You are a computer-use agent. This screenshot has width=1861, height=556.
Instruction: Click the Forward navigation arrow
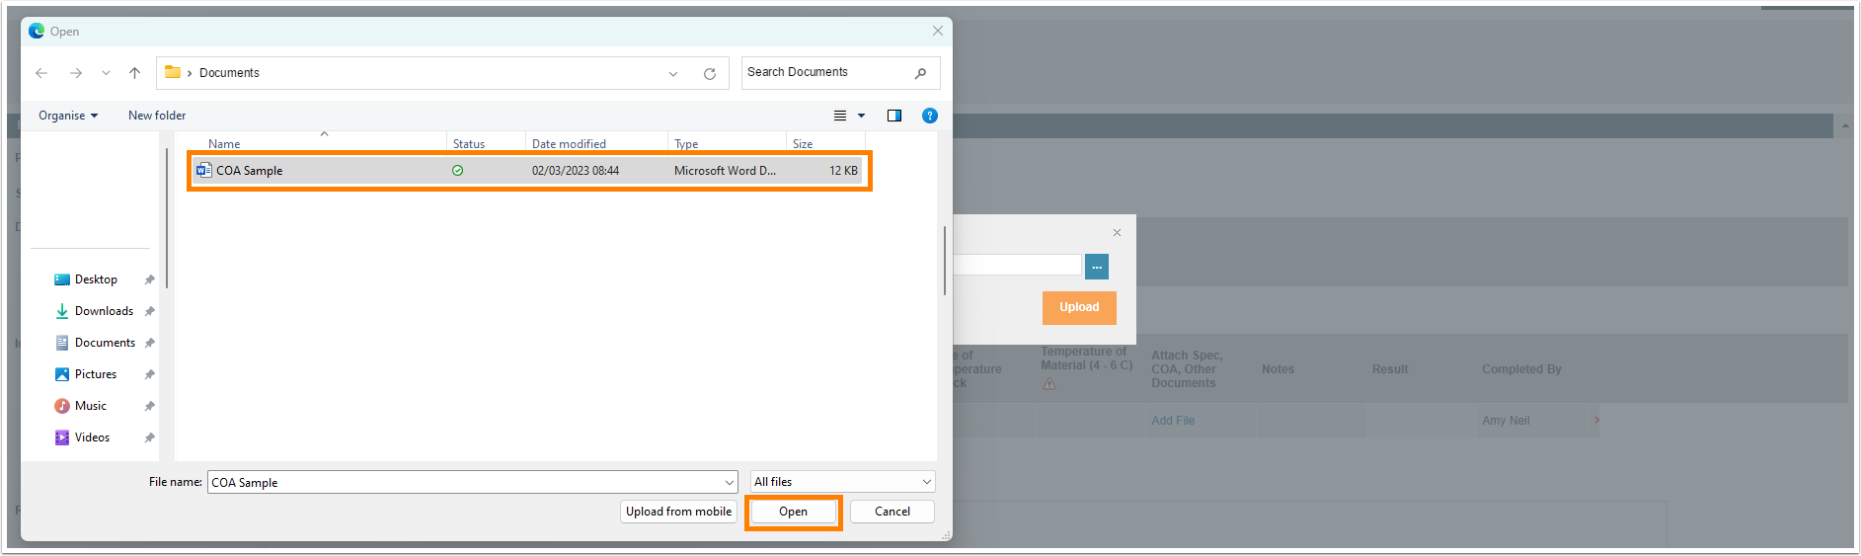[76, 73]
